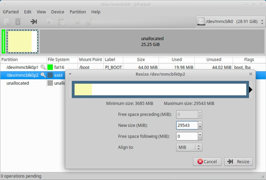Decrease New size value with down arrow
Image resolution: width=266 pixels, height=180 pixels.
coord(200,127)
